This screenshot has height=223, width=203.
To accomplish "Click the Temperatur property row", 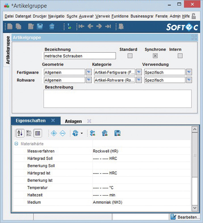I will (x=102, y=188).
